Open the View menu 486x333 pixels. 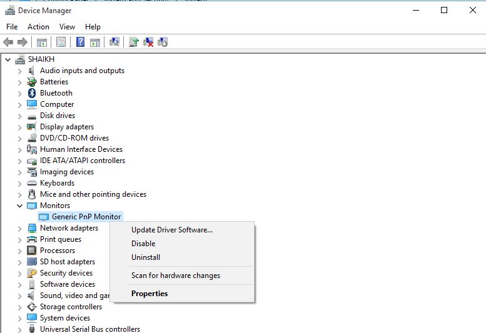[x=67, y=27]
